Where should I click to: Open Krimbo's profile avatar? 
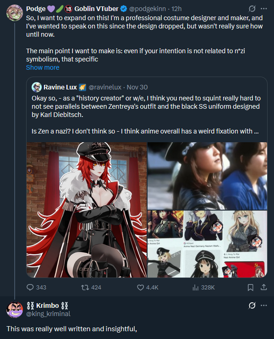coord(15,310)
